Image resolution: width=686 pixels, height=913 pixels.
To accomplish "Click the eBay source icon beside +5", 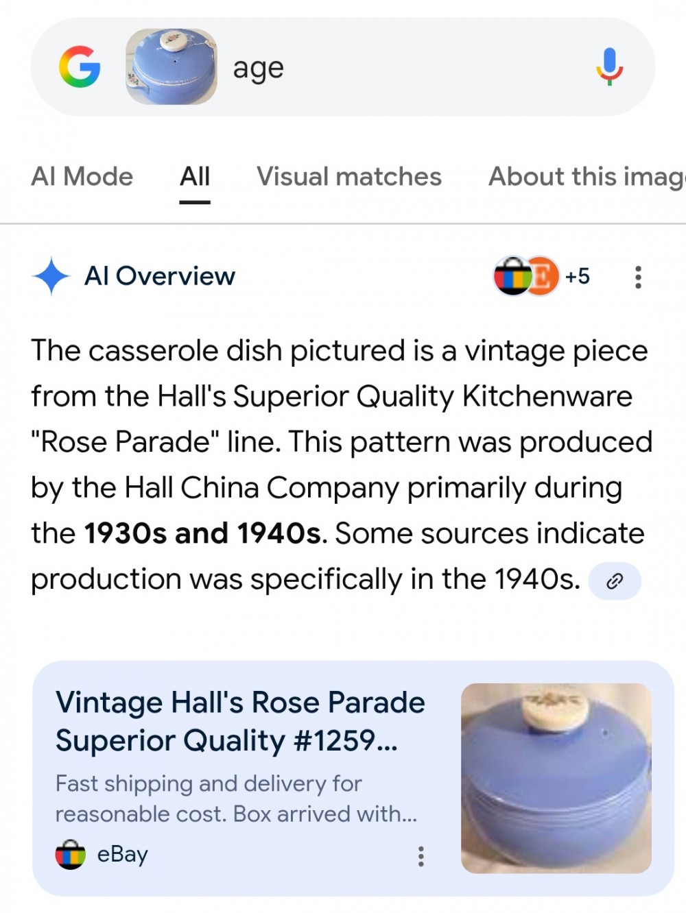I will coord(512,276).
